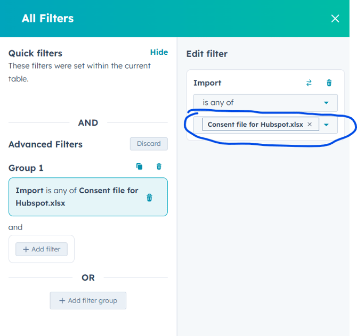Delete the Import filter inside the Group 1 card
The width and height of the screenshot is (357, 336).
149,198
